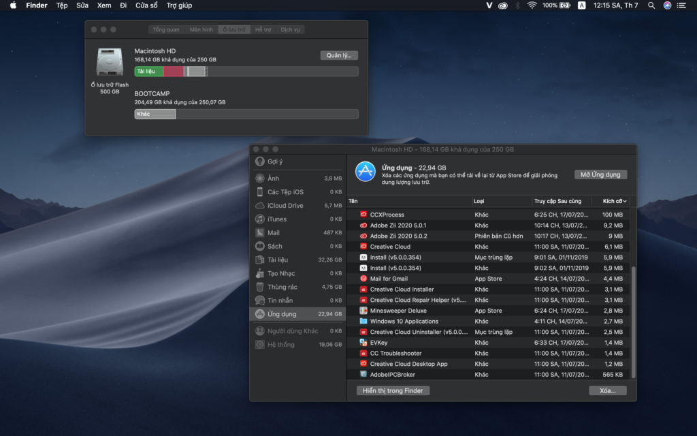Screen dimensions: 697x436
Task: Click the battery status icon
Action: coord(564,5)
